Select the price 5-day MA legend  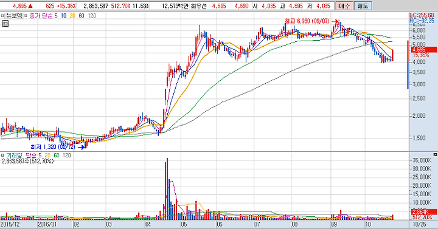point(56,16)
